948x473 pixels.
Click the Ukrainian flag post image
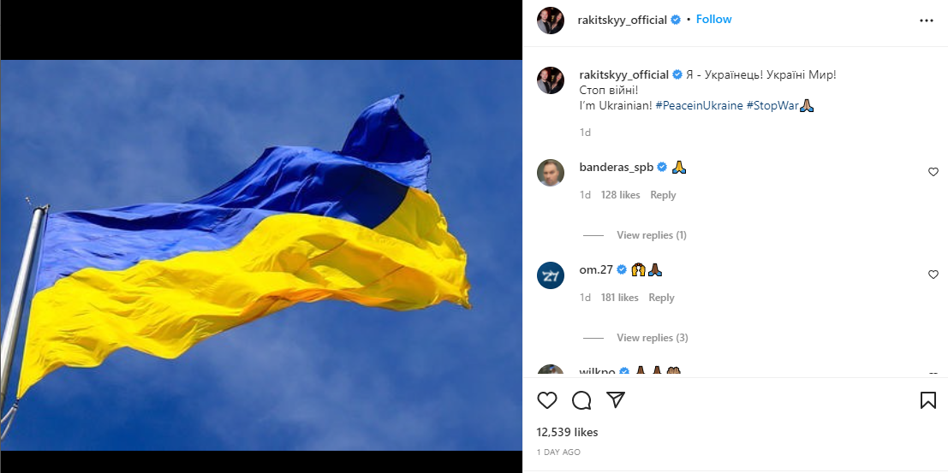[x=261, y=255]
